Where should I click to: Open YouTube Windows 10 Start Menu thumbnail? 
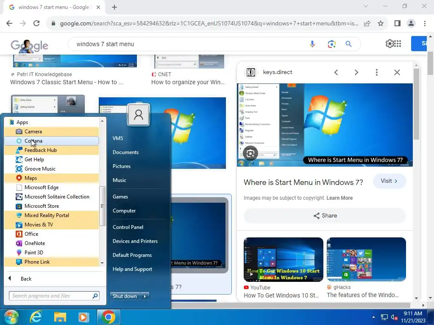pos(284,259)
